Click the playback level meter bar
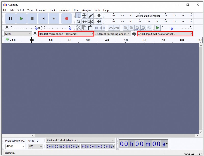Image resolution: width=204 pixels, height=156 pixels. pos(148,22)
